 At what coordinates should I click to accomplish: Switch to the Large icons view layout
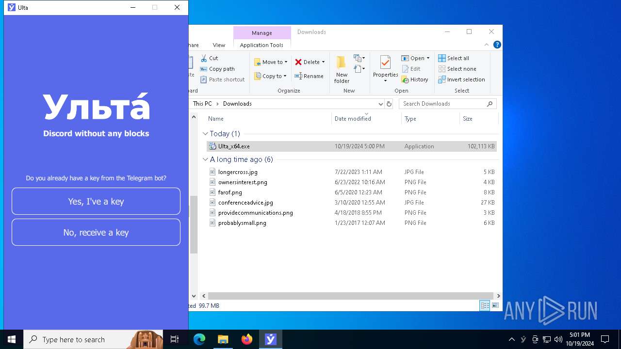click(495, 305)
